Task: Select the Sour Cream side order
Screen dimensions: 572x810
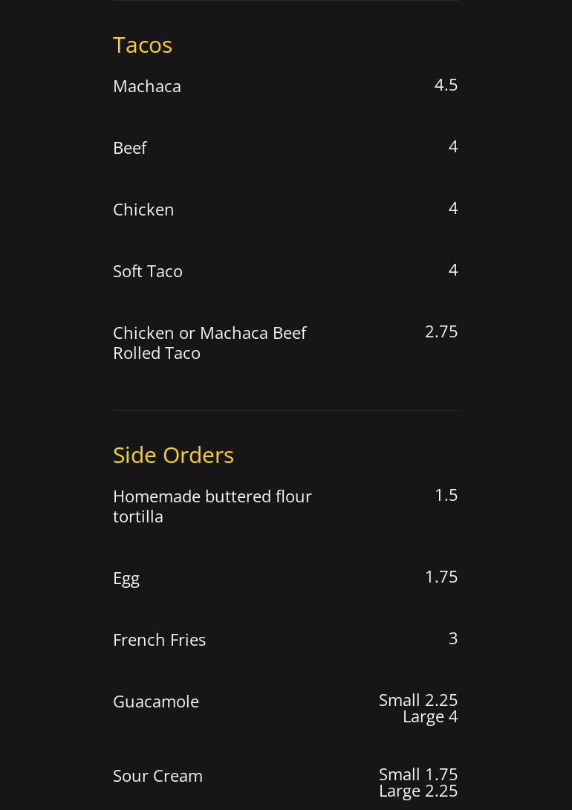Action: click(x=157, y=776)
